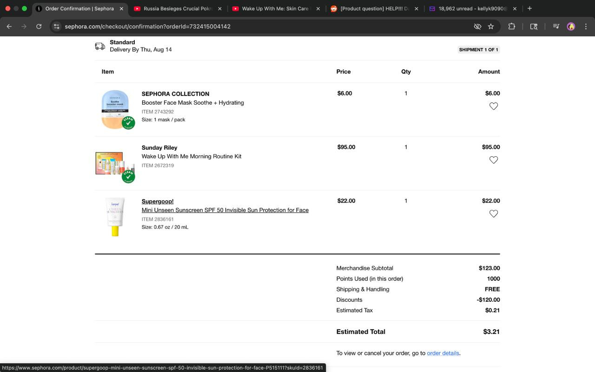Click the SHIPMENT 1 OF 1 badge
Viewport: 595px width, 372px height.
click(x=478, y=50)
